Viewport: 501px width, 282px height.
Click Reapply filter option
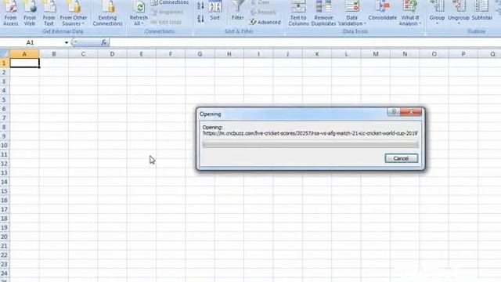(263, 13)
